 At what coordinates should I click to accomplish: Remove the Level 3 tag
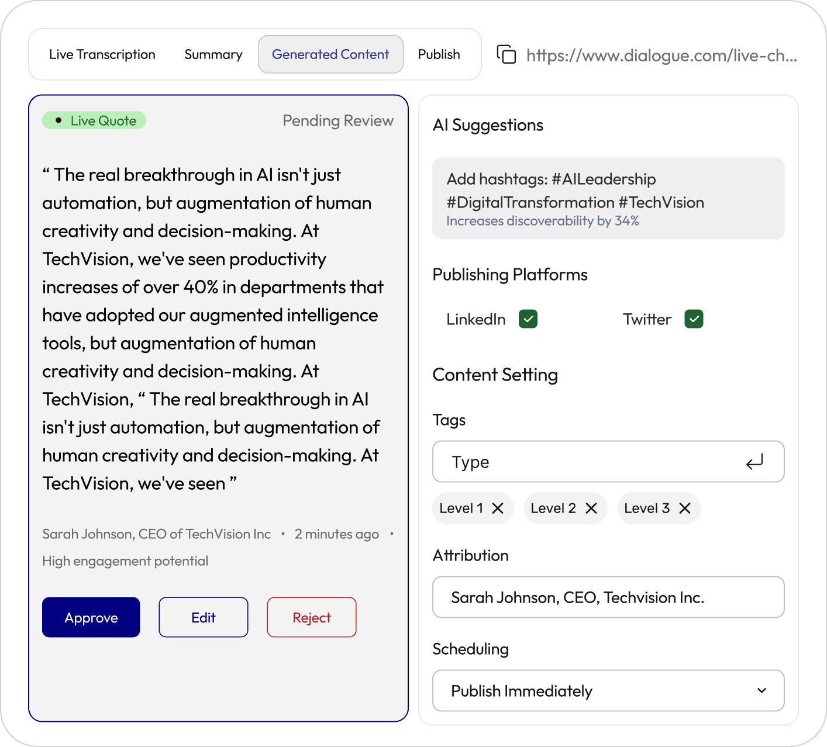click(x=685, y=509)
